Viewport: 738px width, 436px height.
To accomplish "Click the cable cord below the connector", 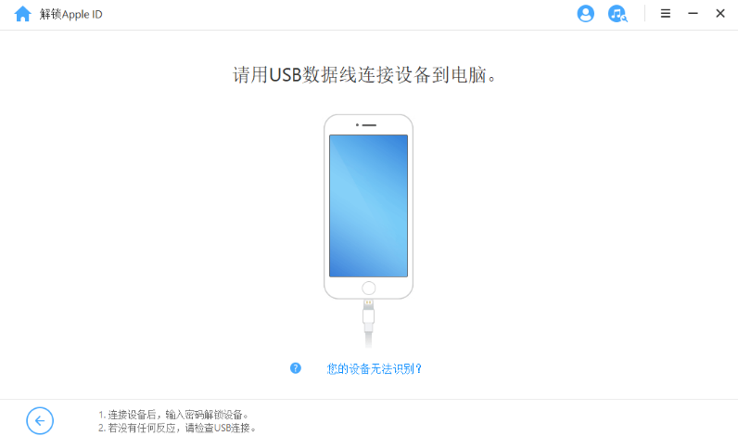I will (x=368, y=340).
